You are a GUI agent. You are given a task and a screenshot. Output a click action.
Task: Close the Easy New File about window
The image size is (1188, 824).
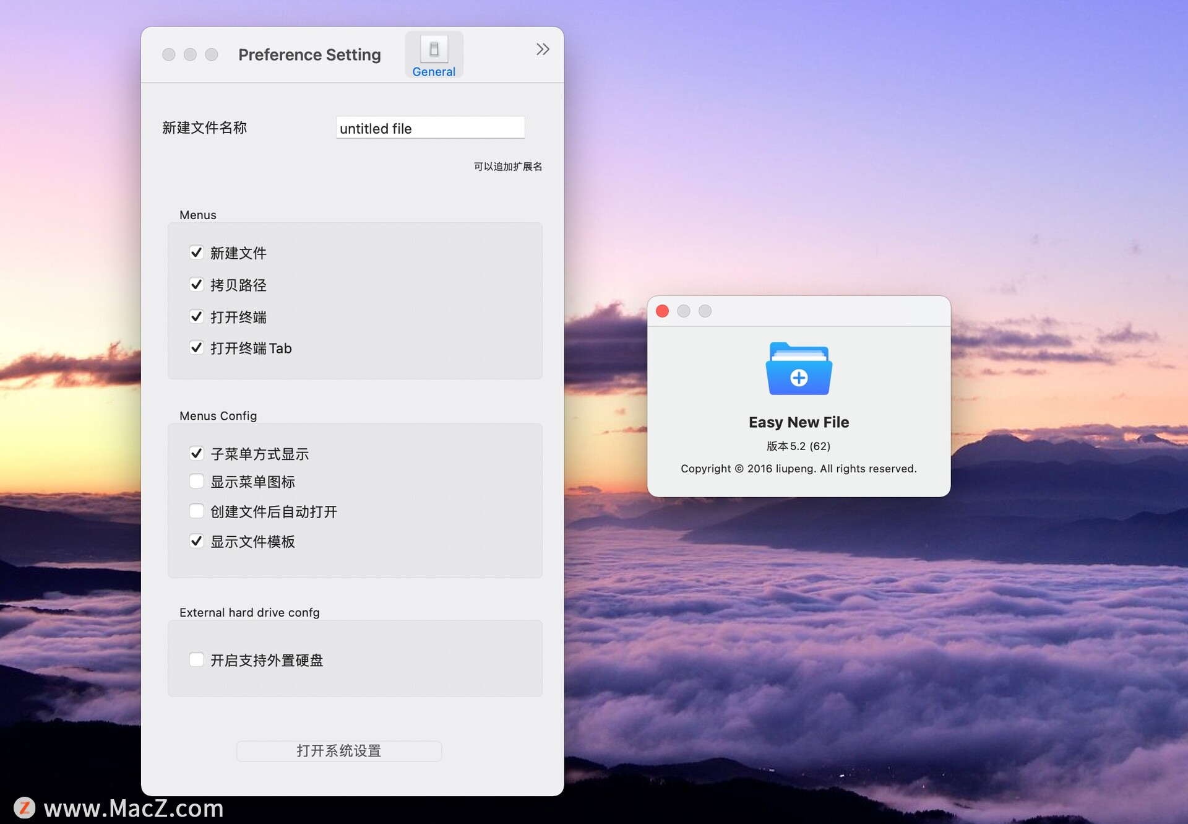662,311
